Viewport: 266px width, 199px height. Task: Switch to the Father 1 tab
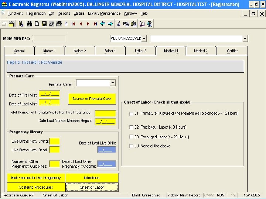click(110, 51)
